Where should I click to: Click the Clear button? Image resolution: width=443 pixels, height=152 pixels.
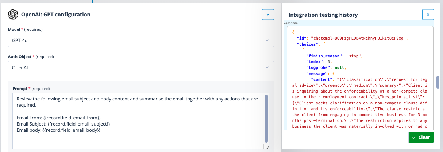[x=421, y=137]
